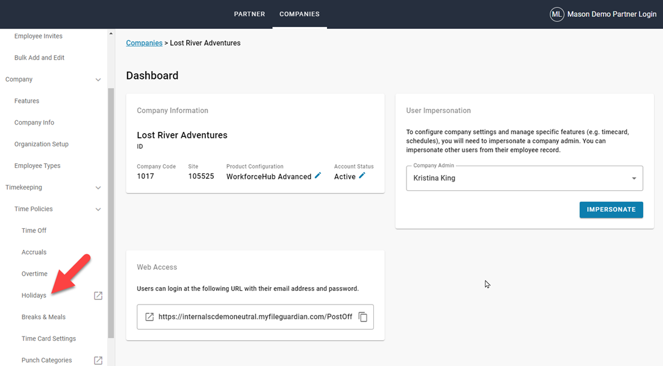663x366 pixels.
Task: Click the IMPERSONATE button
Action: click(611, 209)
